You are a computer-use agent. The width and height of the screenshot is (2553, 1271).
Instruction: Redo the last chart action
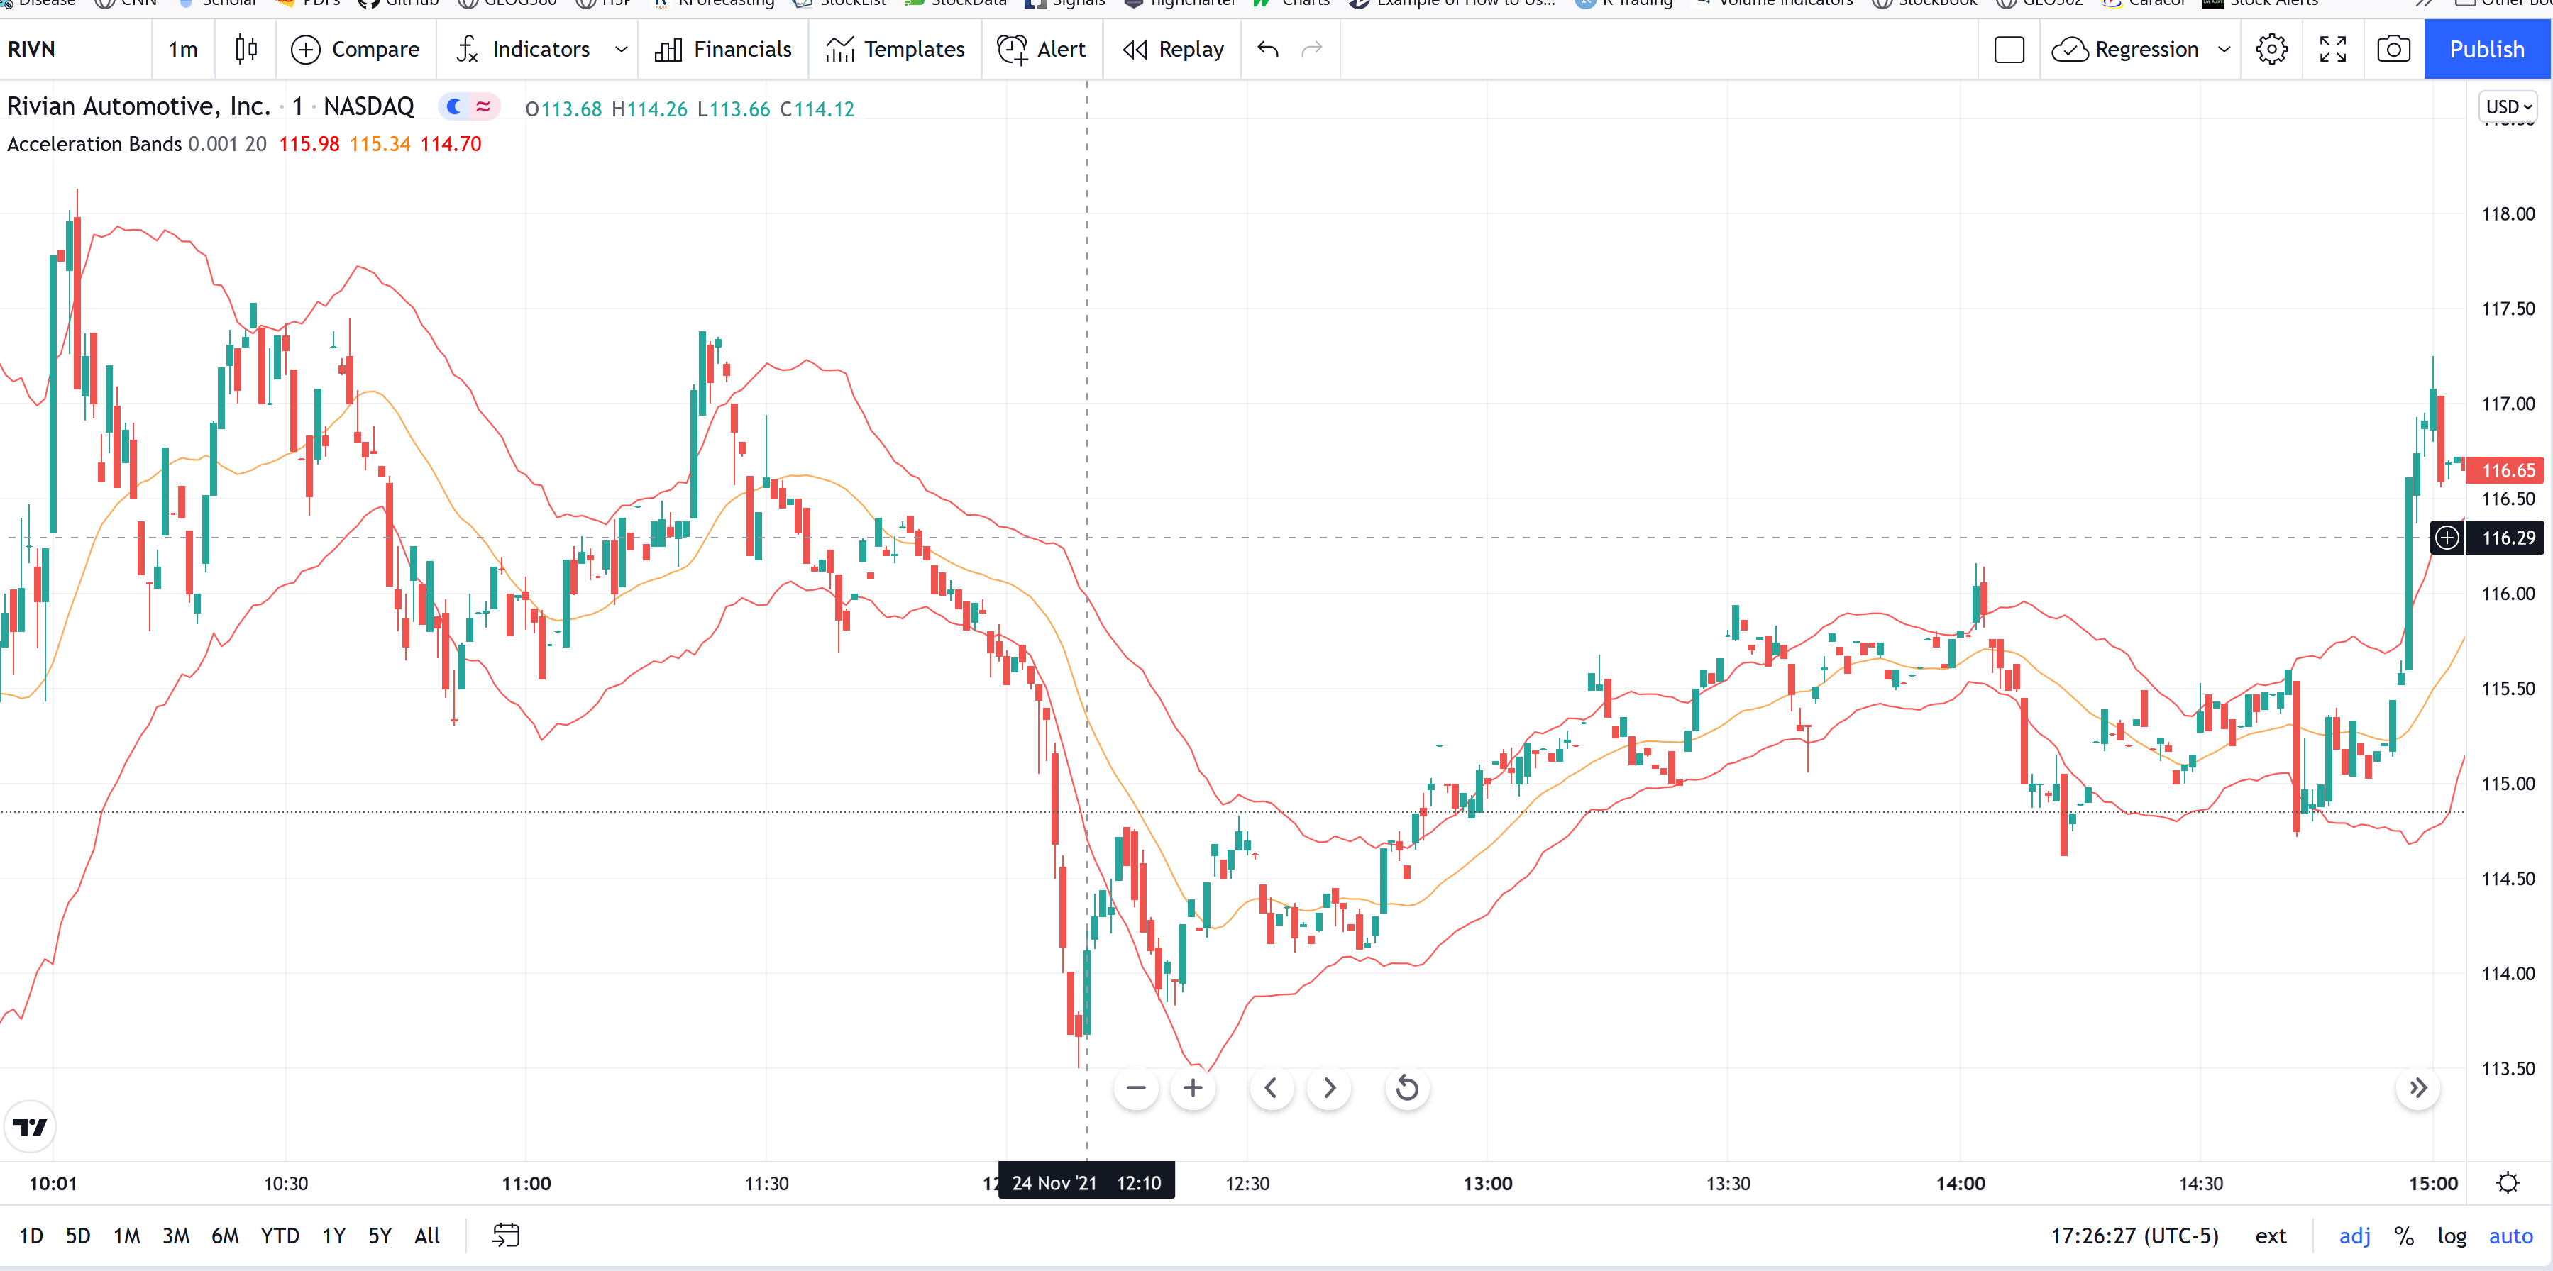coord(1311,48)
